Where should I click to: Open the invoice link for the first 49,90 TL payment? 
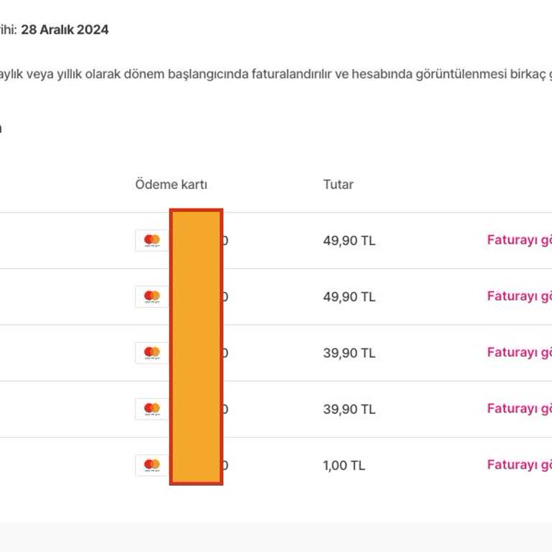[519, 240]
